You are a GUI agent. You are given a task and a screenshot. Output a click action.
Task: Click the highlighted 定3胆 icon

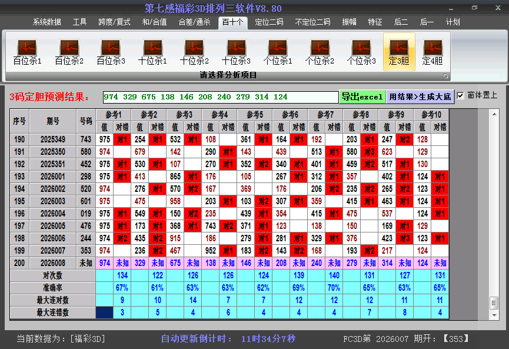click(x=399, y=52)
